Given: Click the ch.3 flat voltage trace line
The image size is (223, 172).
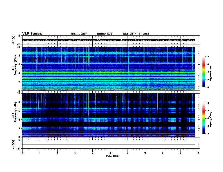Looking at the screenshot, I should click(109, 144).
